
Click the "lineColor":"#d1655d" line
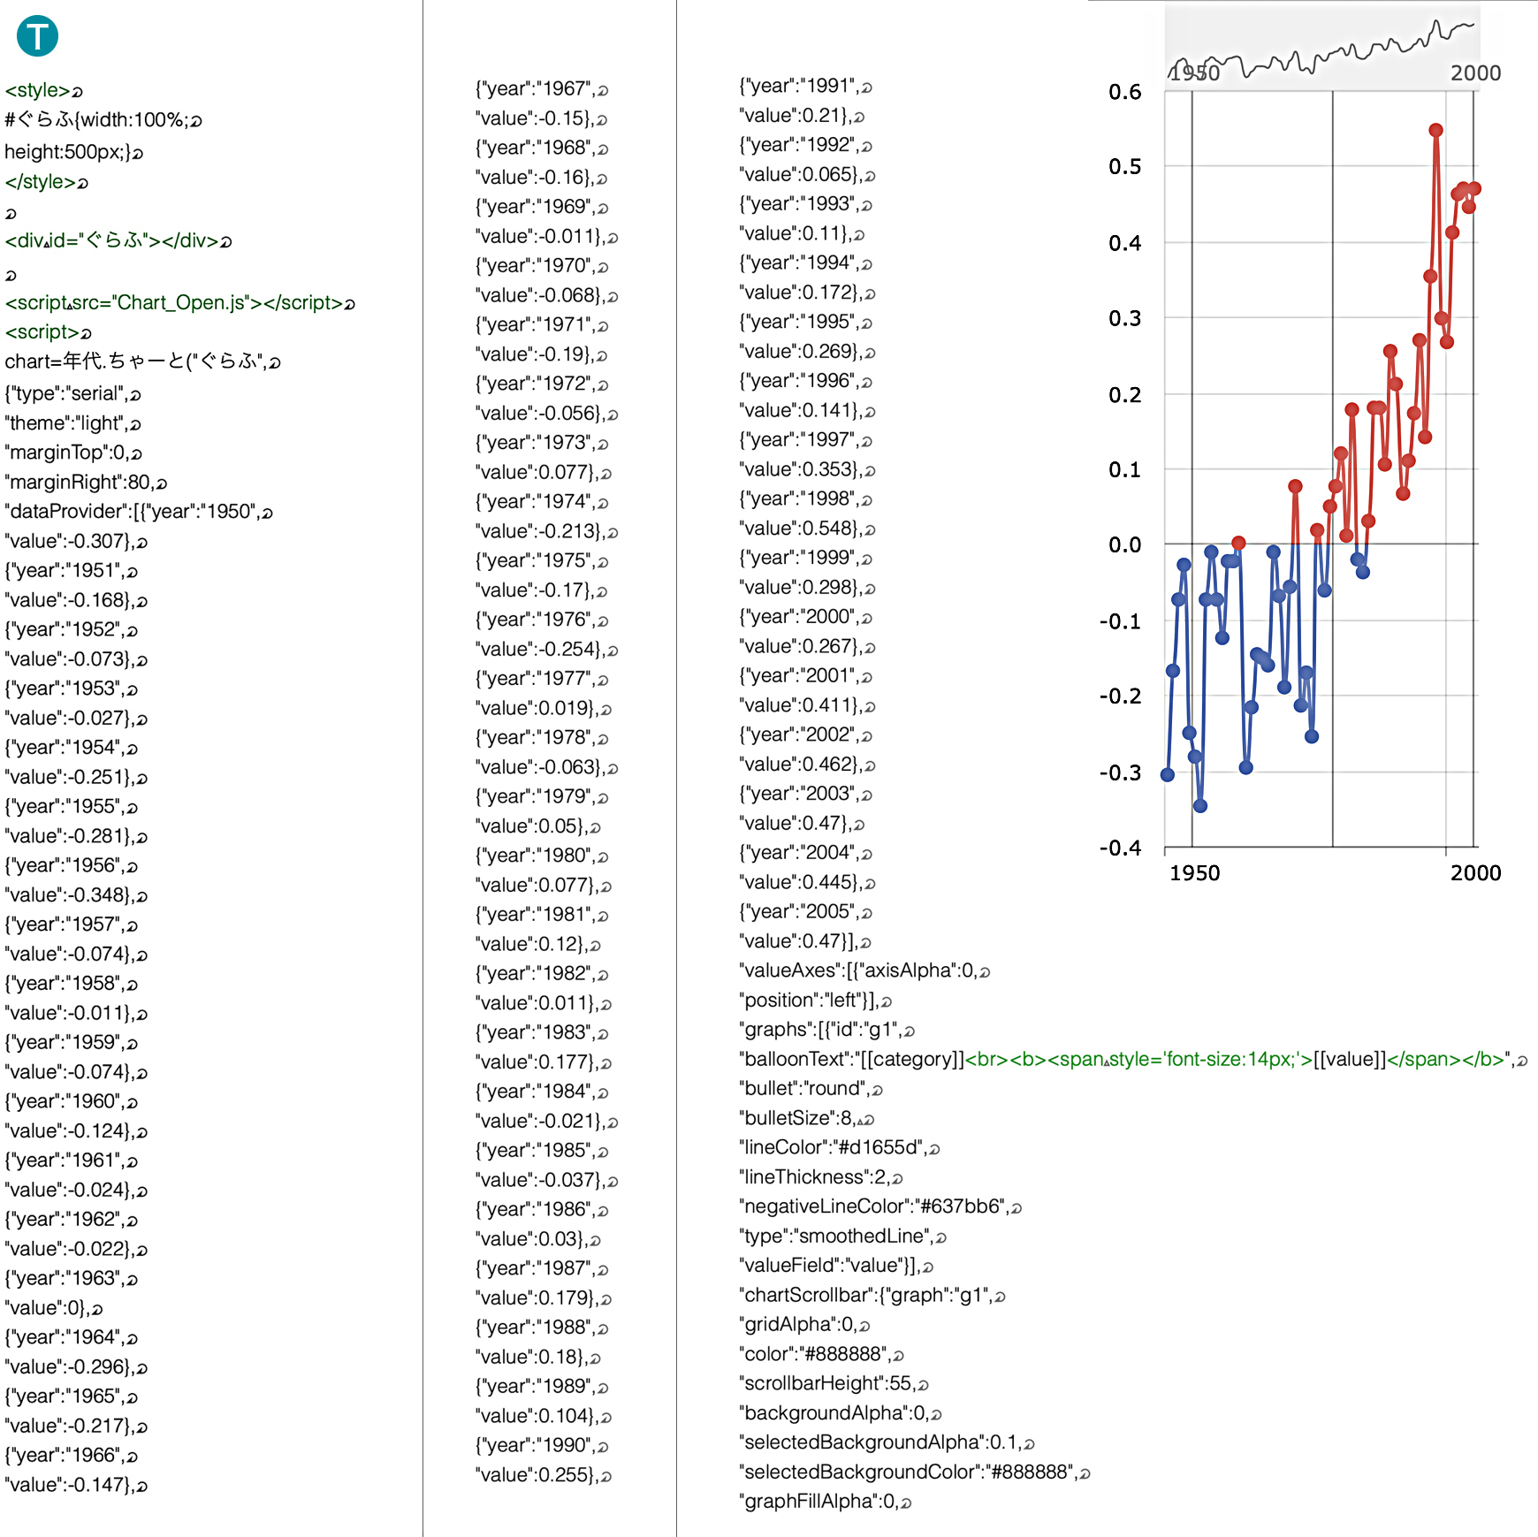840,1148
